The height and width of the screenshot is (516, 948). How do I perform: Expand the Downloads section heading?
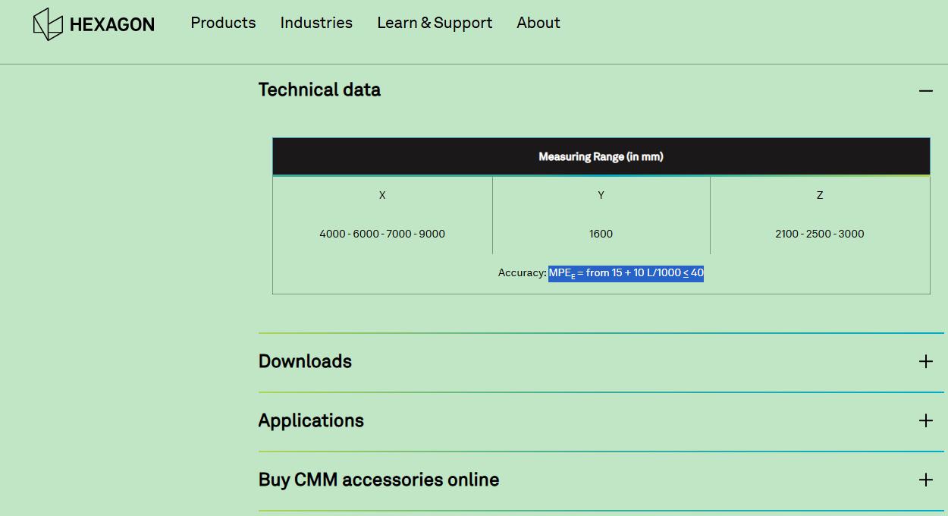(x=305, y=361)
